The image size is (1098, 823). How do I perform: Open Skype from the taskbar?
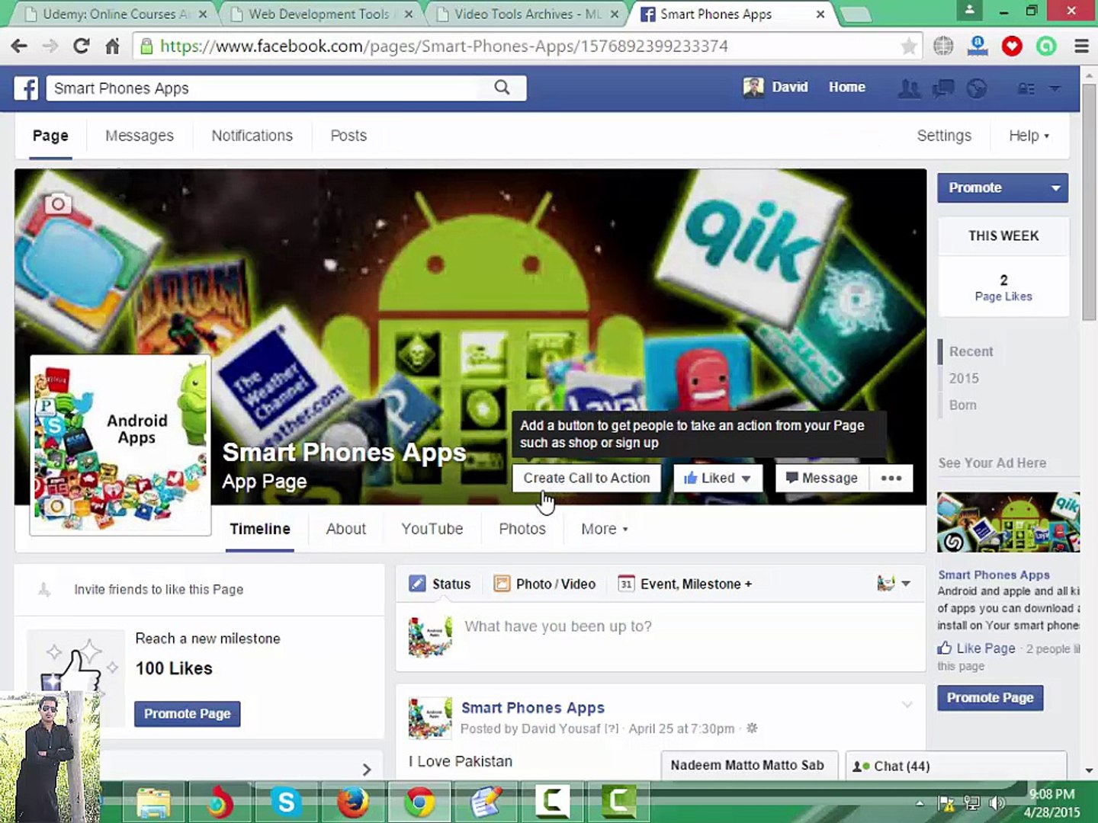click(286, 802)
